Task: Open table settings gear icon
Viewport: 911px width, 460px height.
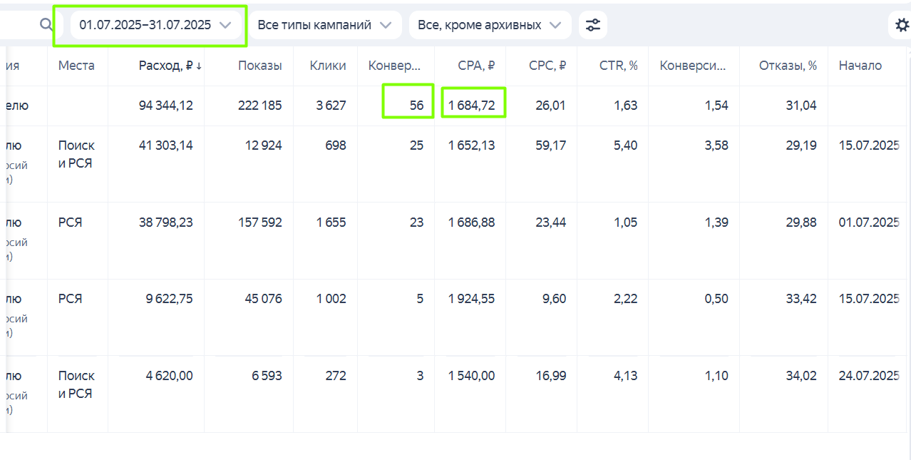Action: point(901,26)
